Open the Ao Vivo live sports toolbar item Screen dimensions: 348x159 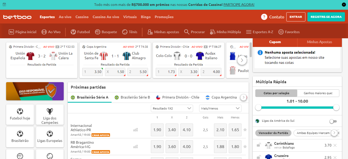[x=51, y=32]
